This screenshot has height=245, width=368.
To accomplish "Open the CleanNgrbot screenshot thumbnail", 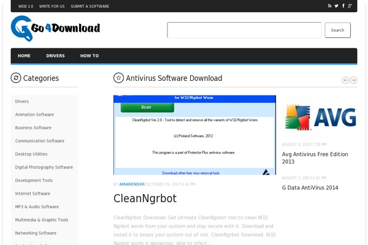I will point(194,135).
